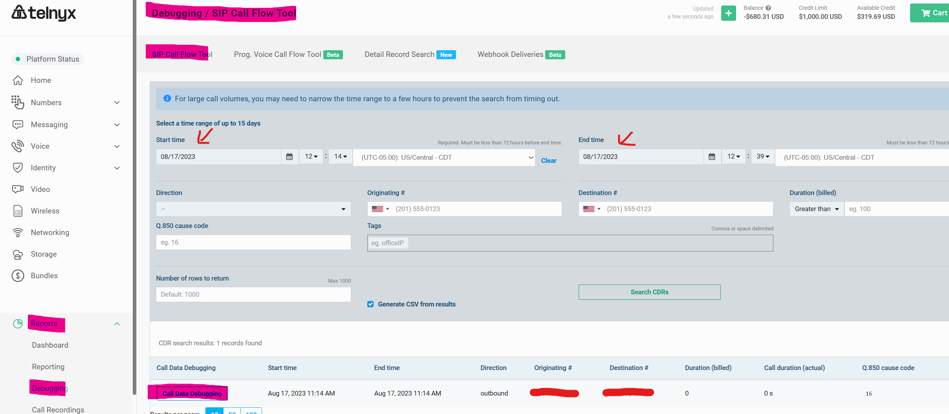Image resolution: width=949 pixels, height=414 pixels.
Task: Open the Direction dropdown
Action: 253,209
